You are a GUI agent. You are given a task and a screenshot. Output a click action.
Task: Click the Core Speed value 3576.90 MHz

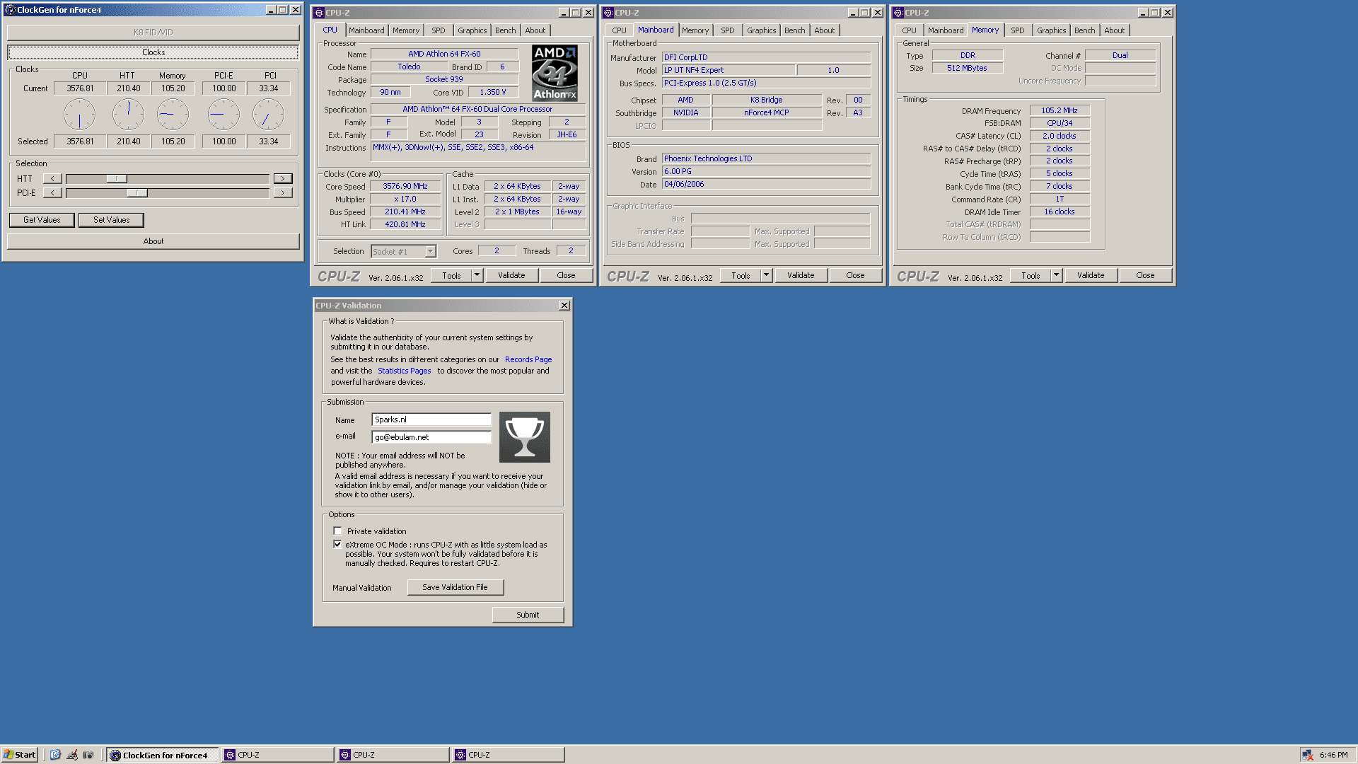(405, 187)
